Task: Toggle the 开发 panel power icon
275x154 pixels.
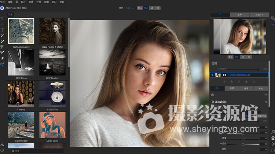Action: pos(213,95)
